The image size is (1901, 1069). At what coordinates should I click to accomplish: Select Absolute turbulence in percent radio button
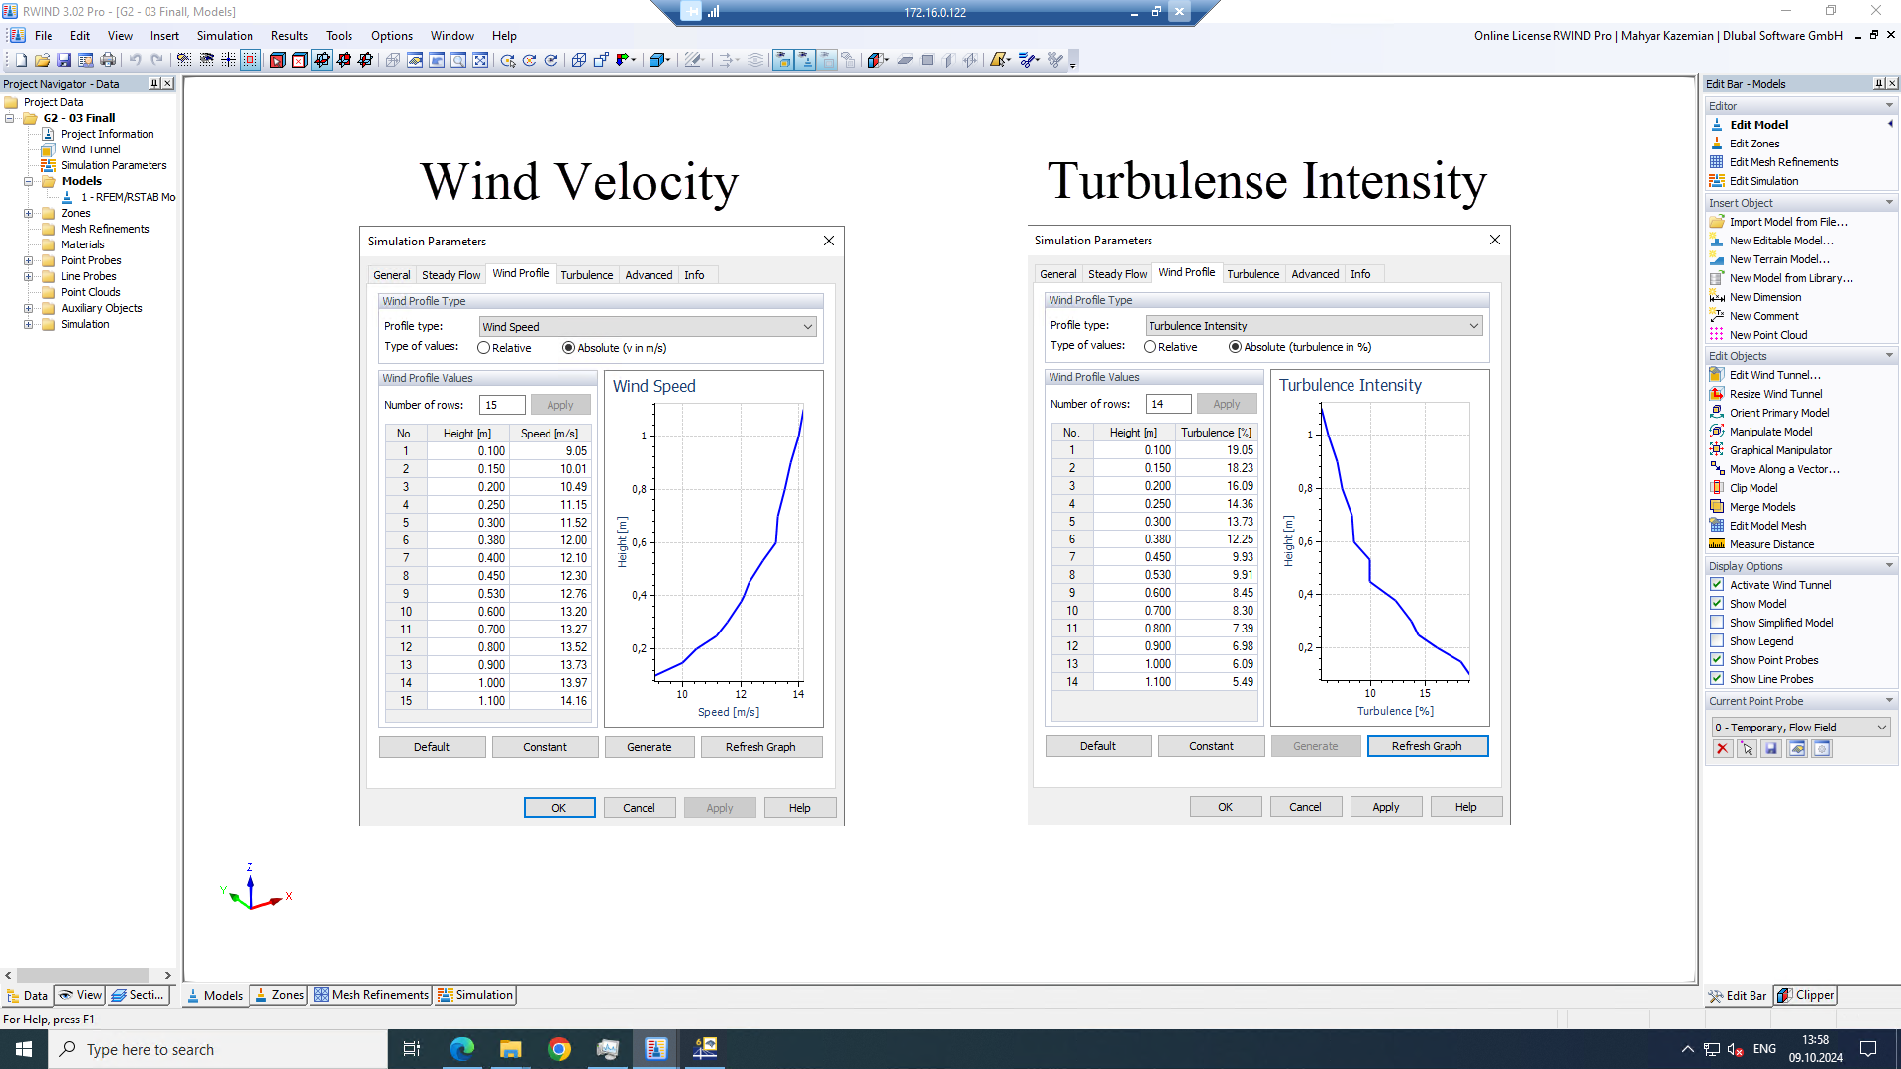tap(1232, 347)
